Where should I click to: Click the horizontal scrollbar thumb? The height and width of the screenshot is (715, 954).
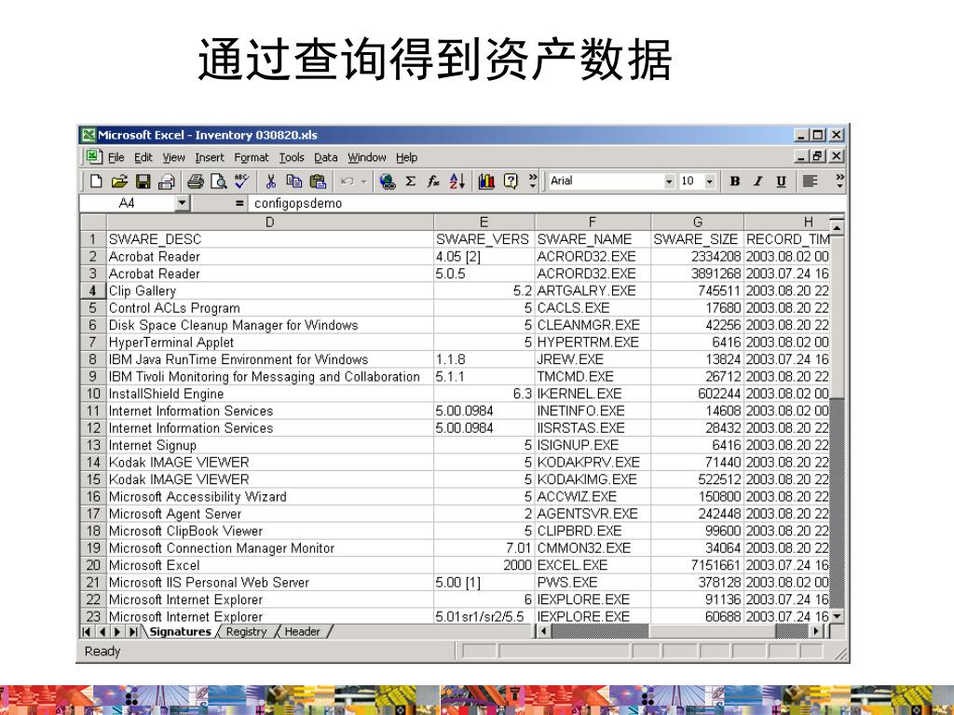[x=712, y=631]
